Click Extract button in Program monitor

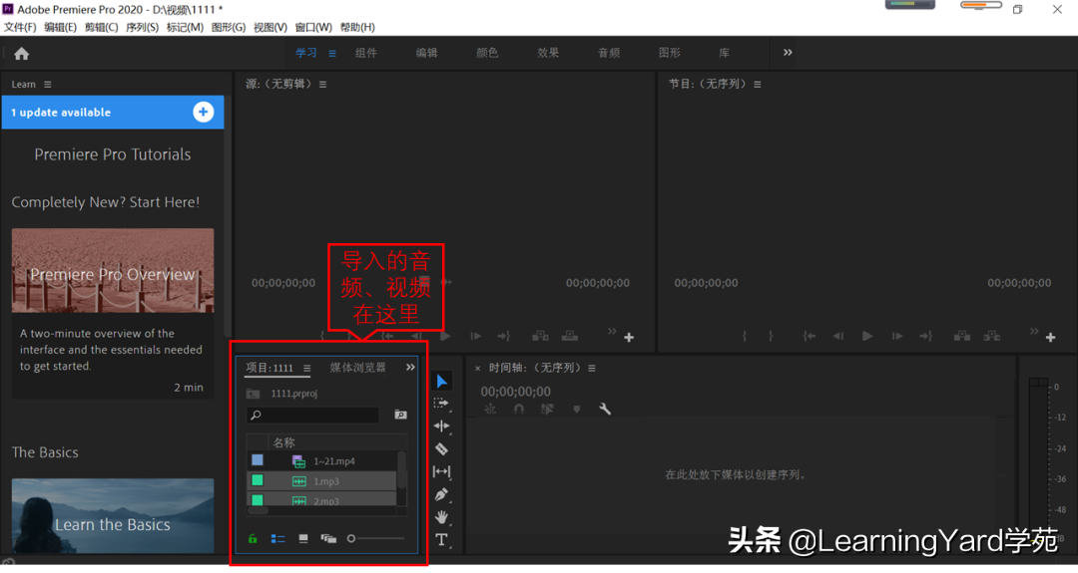(x=991, y=336)
